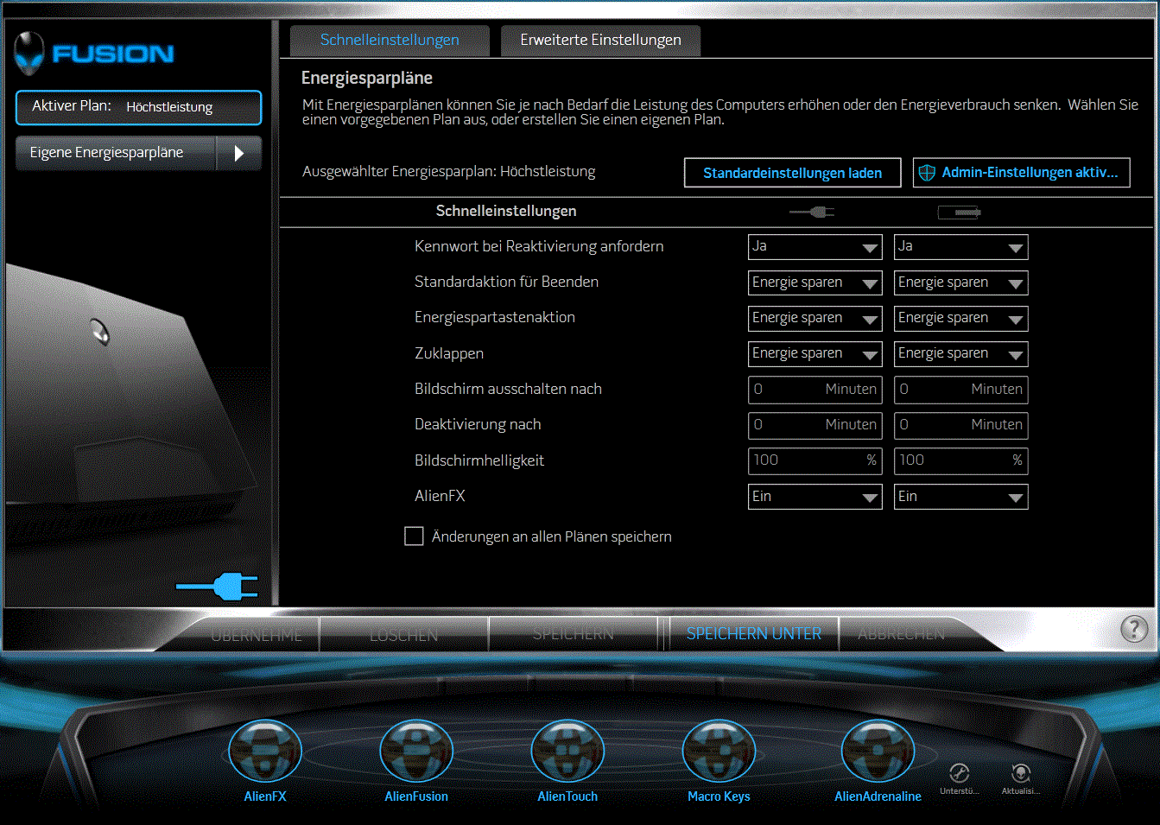The width and height of the screenshot is (1160, 825).
Task: Open battery Zuklappen dropdown
Action: pyautogui.click(x=961, y=354)
